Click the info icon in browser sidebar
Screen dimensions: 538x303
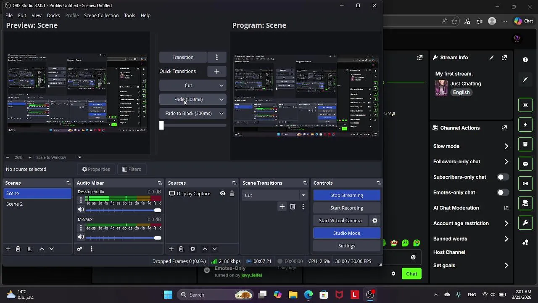tap(525, 60)
